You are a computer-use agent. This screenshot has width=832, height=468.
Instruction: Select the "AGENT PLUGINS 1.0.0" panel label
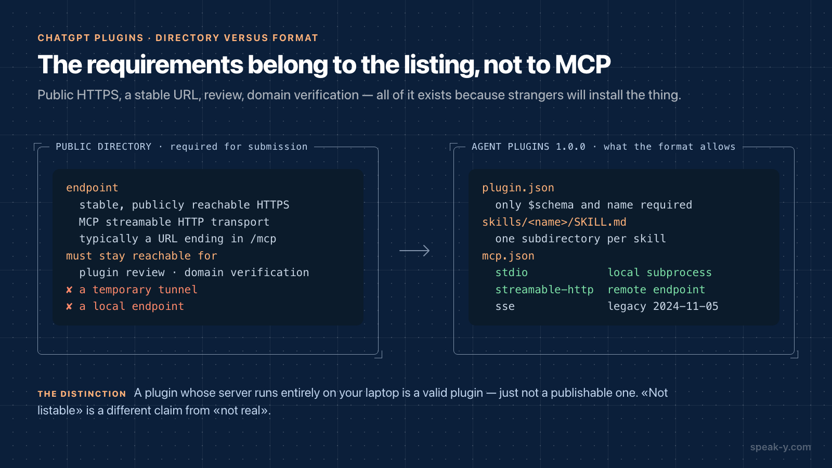(x=528, y=147)
